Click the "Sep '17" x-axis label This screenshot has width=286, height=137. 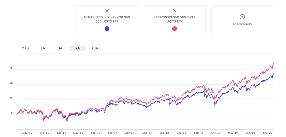point(147,133)
